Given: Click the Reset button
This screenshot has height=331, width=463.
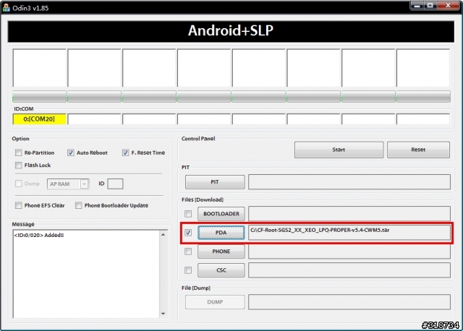Looking at the screenshot, I should [x=418, y=150].
